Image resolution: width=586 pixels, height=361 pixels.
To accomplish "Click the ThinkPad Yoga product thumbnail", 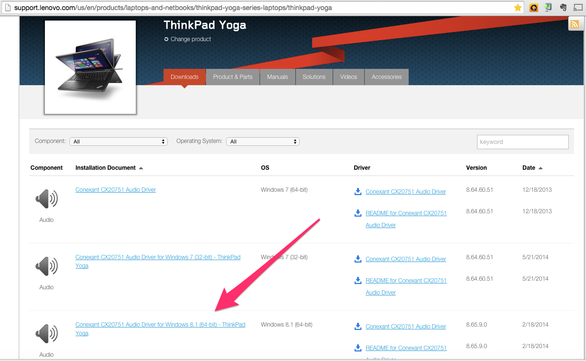I will click(x=90, y=67).
